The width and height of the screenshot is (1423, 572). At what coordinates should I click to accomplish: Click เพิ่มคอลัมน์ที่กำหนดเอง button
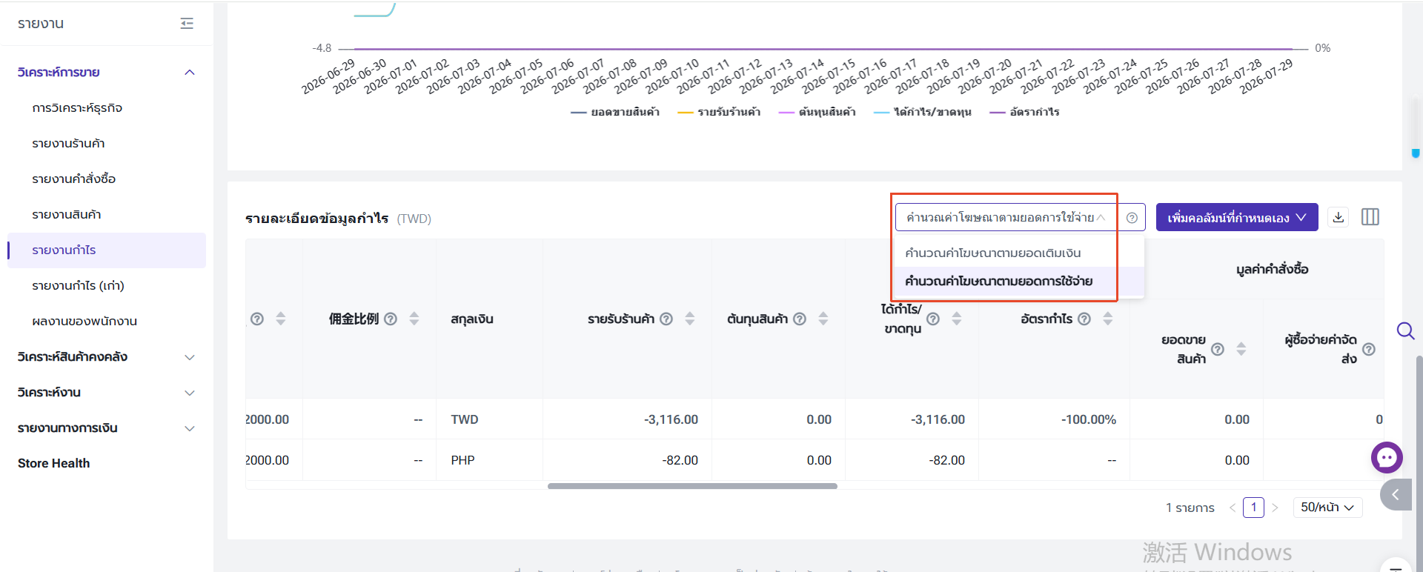(x=1237, y=217)
